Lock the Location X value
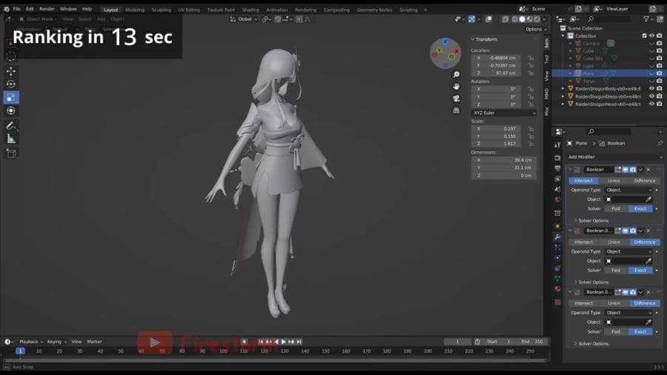 tap(531, 58)
